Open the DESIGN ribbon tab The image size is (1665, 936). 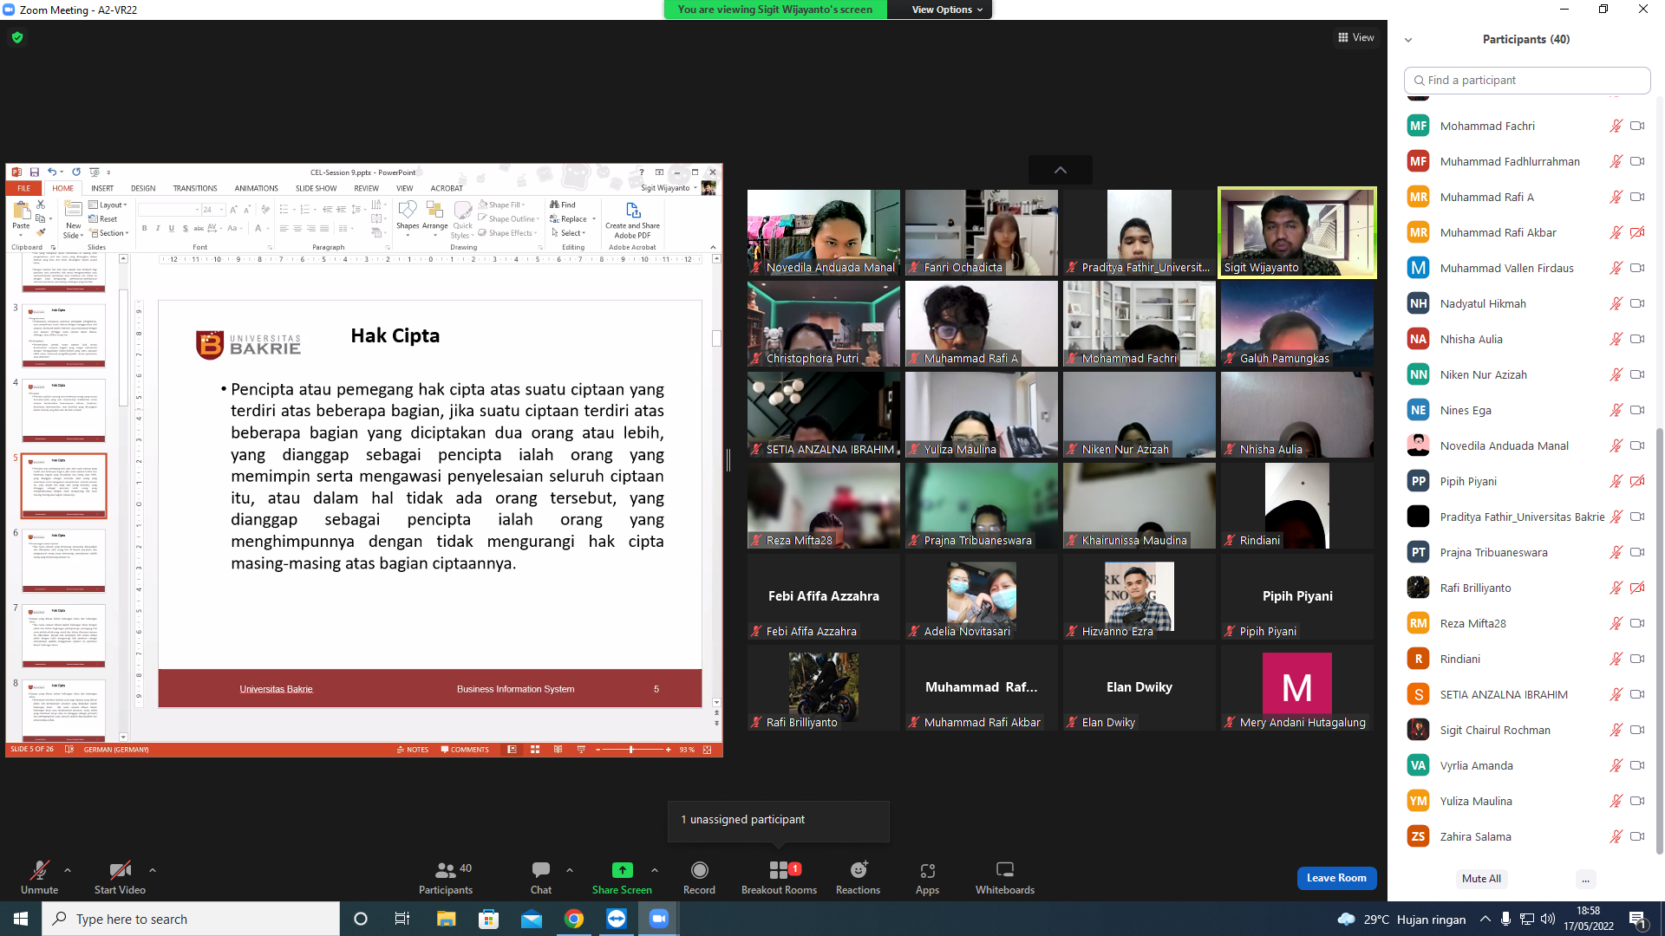pyautogui.click(x=143, y=188)
